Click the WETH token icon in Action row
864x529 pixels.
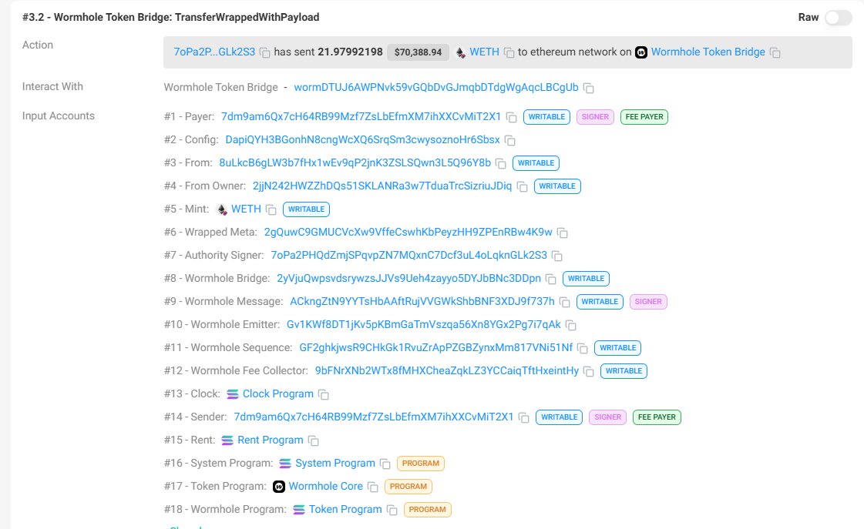point(460,53)
